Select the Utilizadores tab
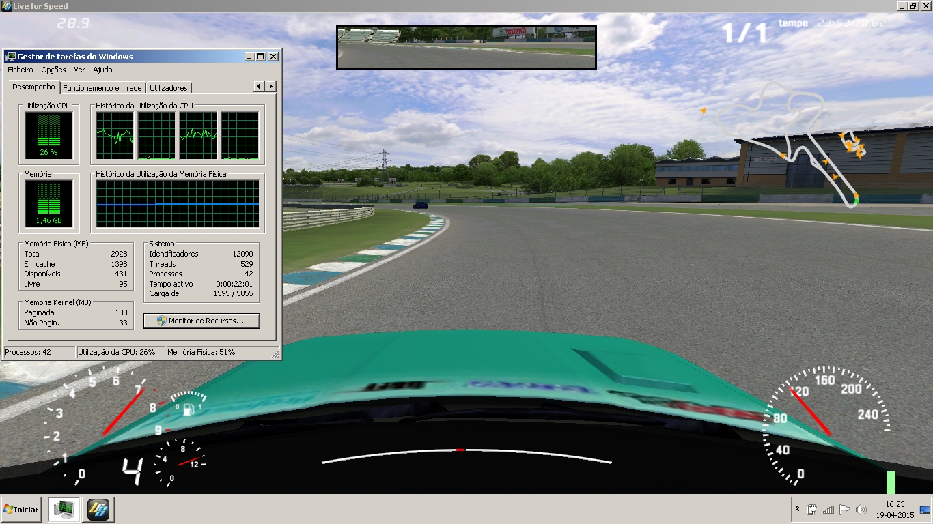The height and width of the screenshot is (524, 933). (x=168, y=88)
